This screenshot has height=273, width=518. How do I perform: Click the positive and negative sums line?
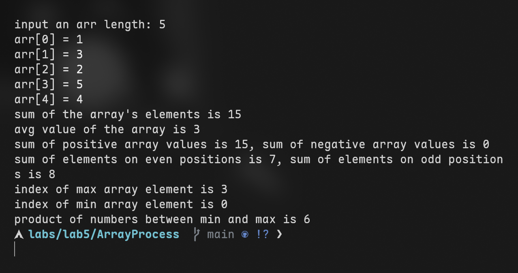click(252, 145)
